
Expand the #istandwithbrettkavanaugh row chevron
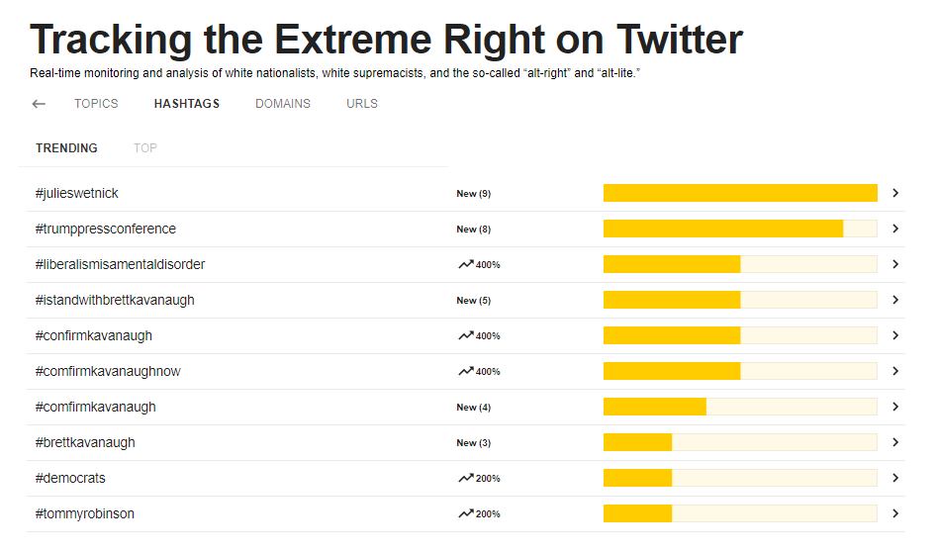coord(895,300)
